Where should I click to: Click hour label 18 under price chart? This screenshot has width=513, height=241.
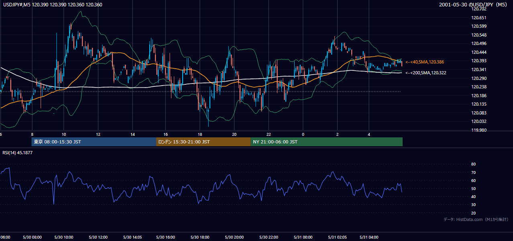(x=200, y=134)
